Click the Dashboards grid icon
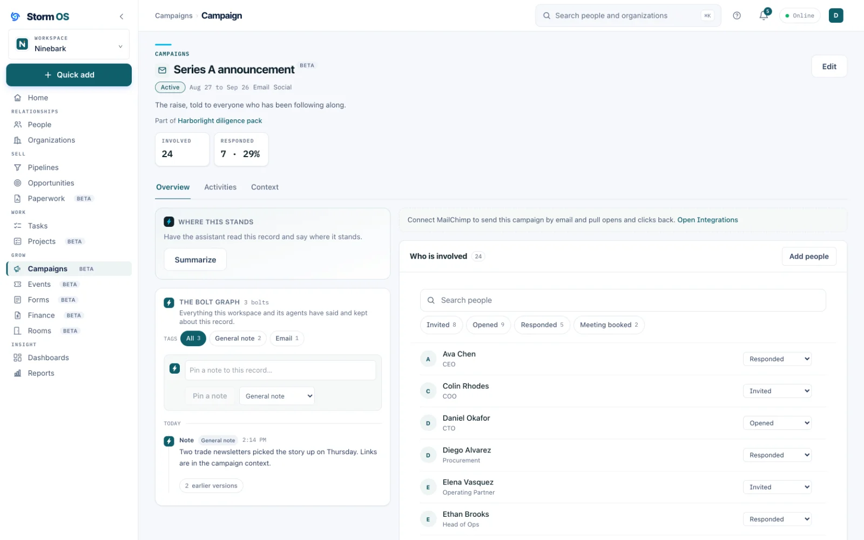This screenshot has height=540, width=864. pyautogui.click(x=18, y=357)
